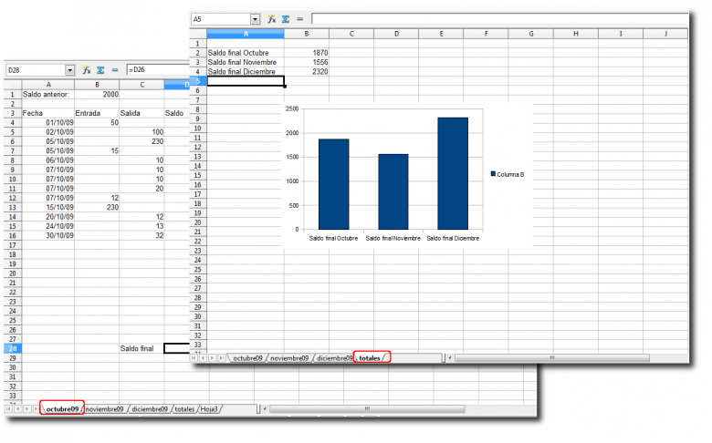Viewport: 712px width, 443px height.
Task: Select the Saldo final Diciembre chart bar
Action: point(453,173)
